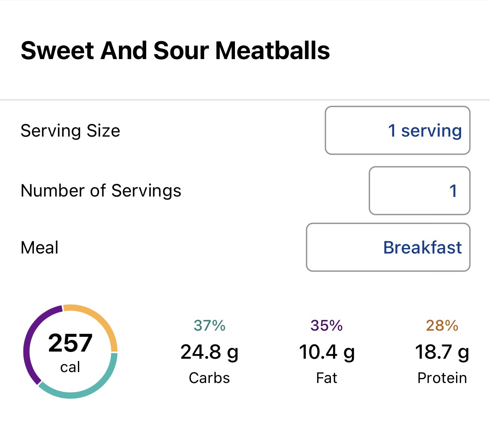Click the Number of Servings row label

(101, 191)
